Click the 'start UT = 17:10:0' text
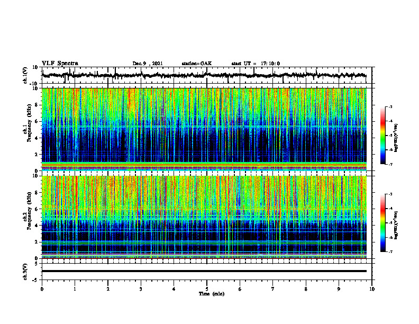419x324 pixels. (256, 64)
